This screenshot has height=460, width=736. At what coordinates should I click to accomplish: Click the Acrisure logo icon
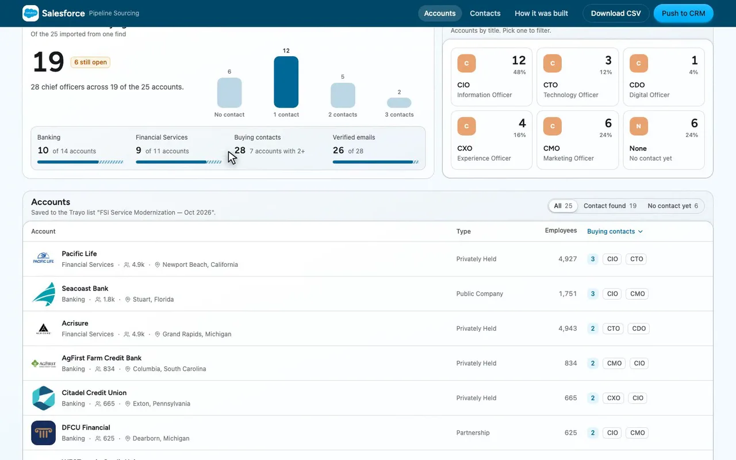pyautogui.click(x=43, y=328)
